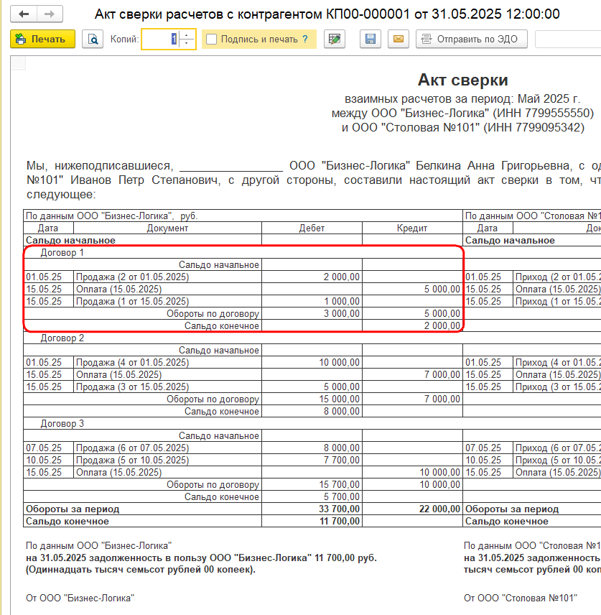Send by email envelope icon

[x=399, y=40]
